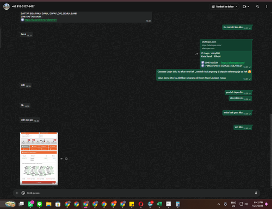
Task: Select the "Udh ayo gas" received message
Action: click(30, 120)
